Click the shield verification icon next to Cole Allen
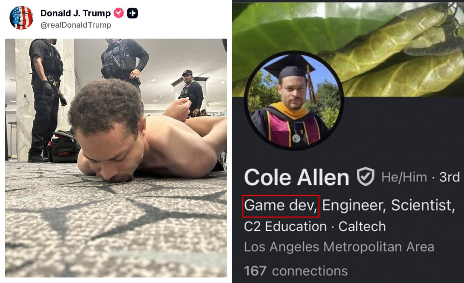 pos(365,177)
